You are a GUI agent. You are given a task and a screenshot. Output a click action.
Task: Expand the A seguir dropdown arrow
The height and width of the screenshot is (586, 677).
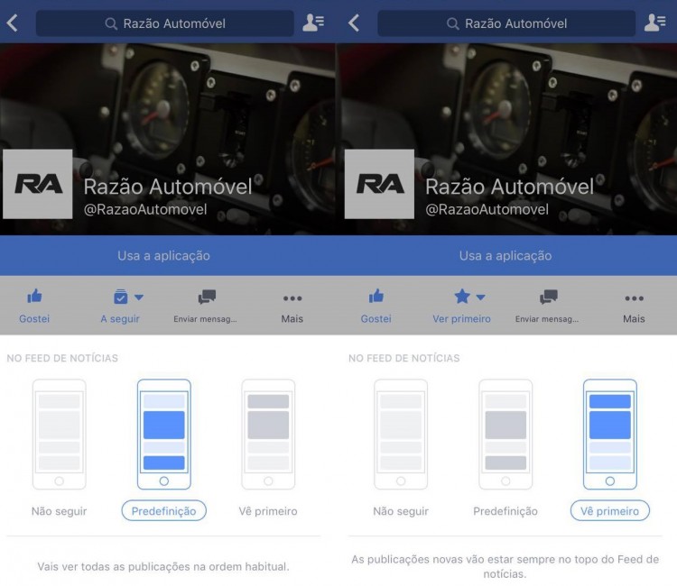139,298
